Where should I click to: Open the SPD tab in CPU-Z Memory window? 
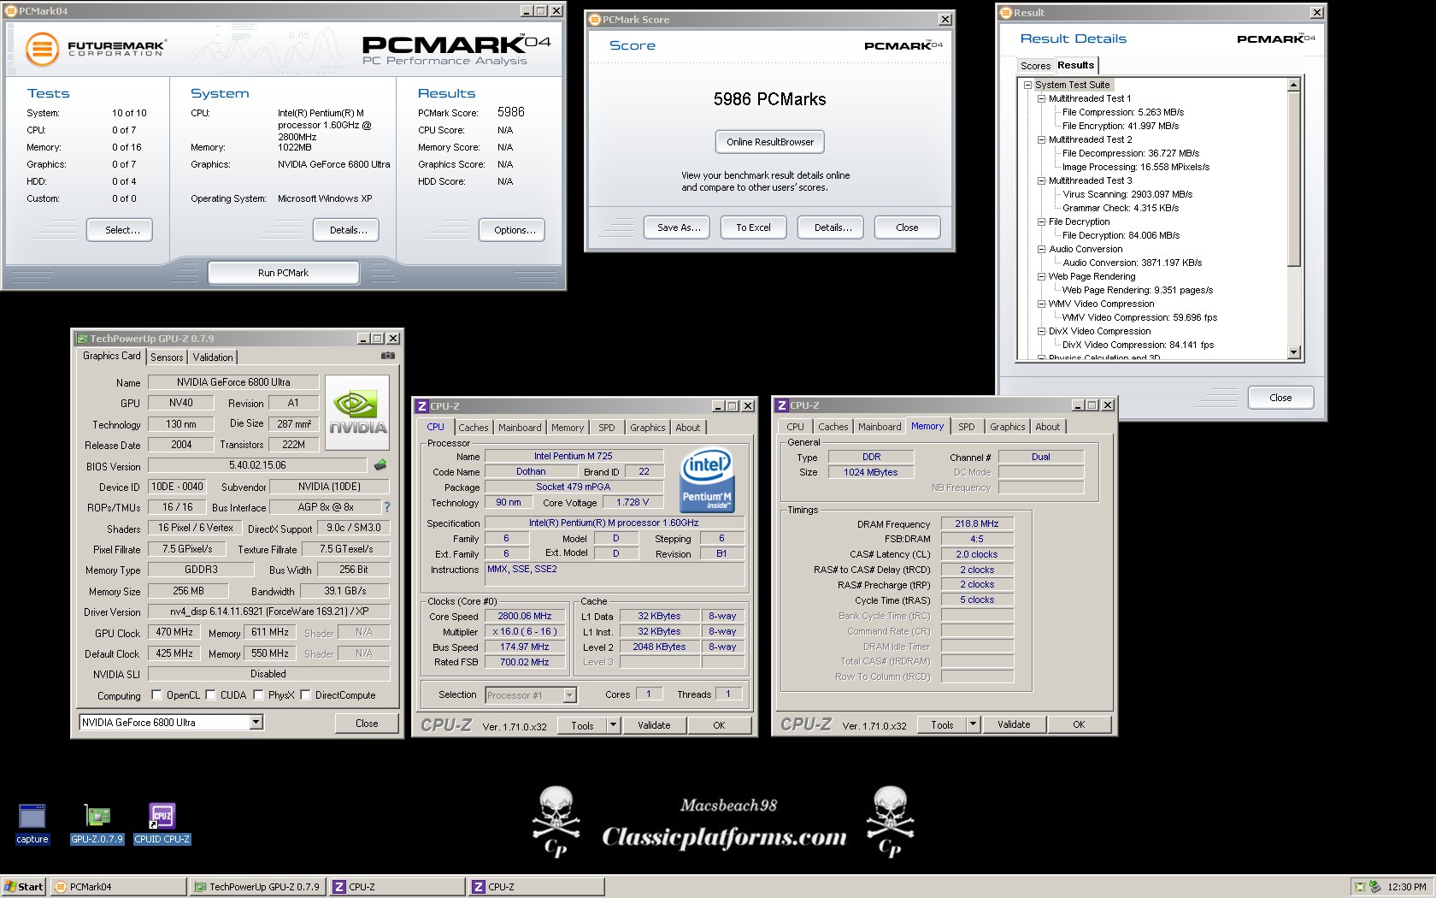coord(966,427)
